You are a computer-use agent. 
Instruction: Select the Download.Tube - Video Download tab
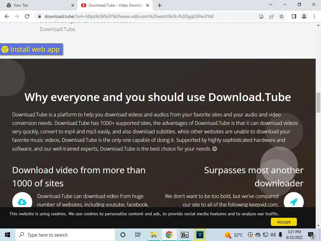(115, 5)
